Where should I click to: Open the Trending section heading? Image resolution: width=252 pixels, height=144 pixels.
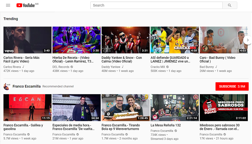pyautogui.click(x=11, y=19)
